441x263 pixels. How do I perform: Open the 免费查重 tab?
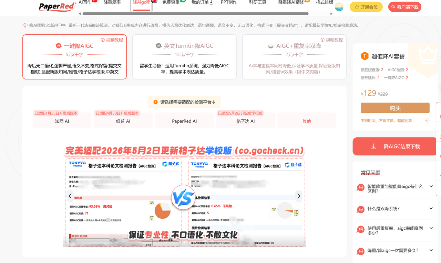(171, 2)
